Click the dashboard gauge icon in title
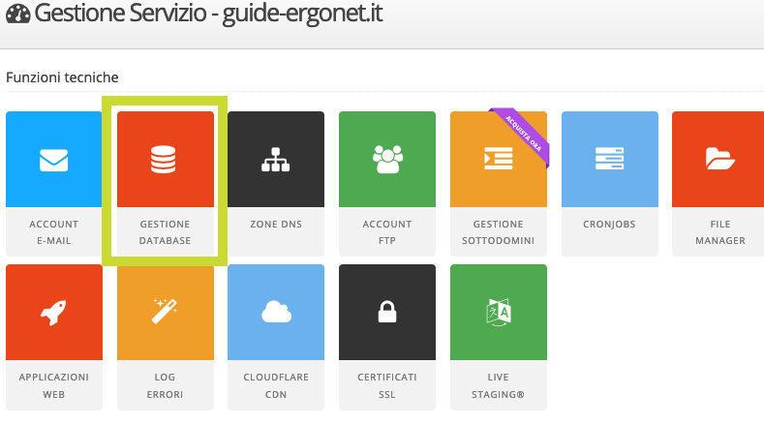The image size is (764, 425). (17, 17)
